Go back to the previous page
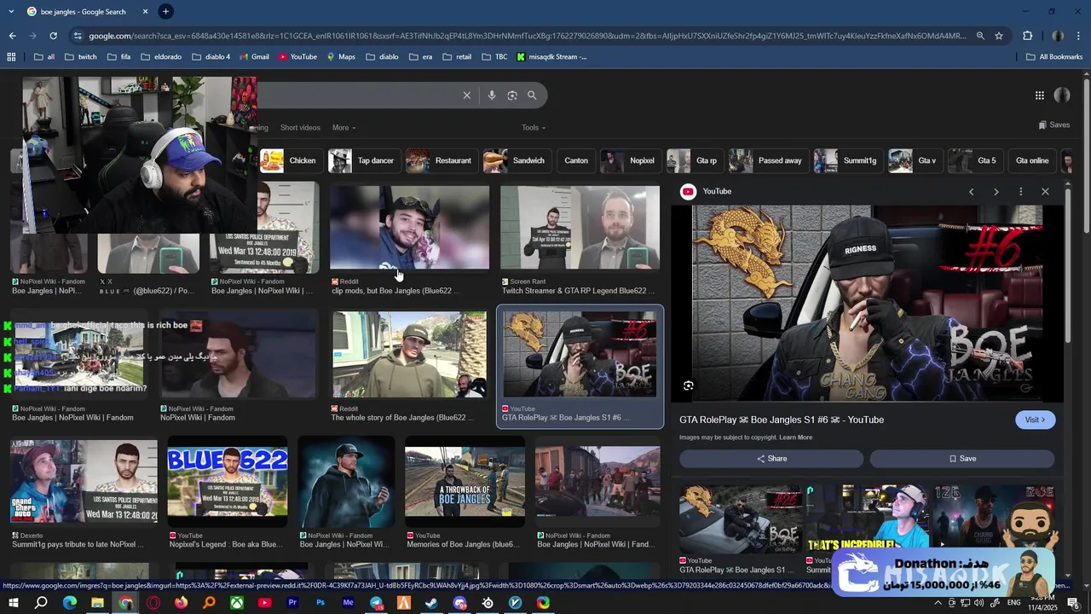Image resolution: width=1091 pixels, height=614 pixels. point(12,36)
